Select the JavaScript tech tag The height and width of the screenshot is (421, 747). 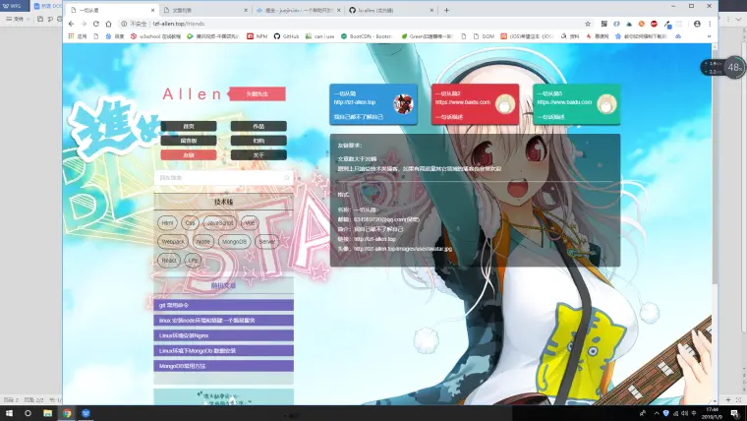click(x=220, y=222)
